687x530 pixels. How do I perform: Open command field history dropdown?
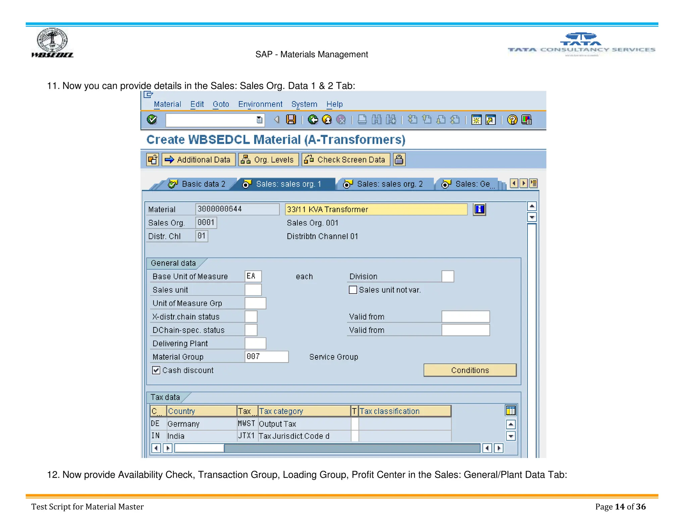tap(259, 120)
